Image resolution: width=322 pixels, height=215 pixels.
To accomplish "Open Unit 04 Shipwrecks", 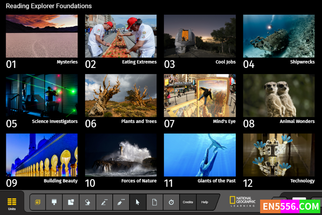I will point(279,36).
